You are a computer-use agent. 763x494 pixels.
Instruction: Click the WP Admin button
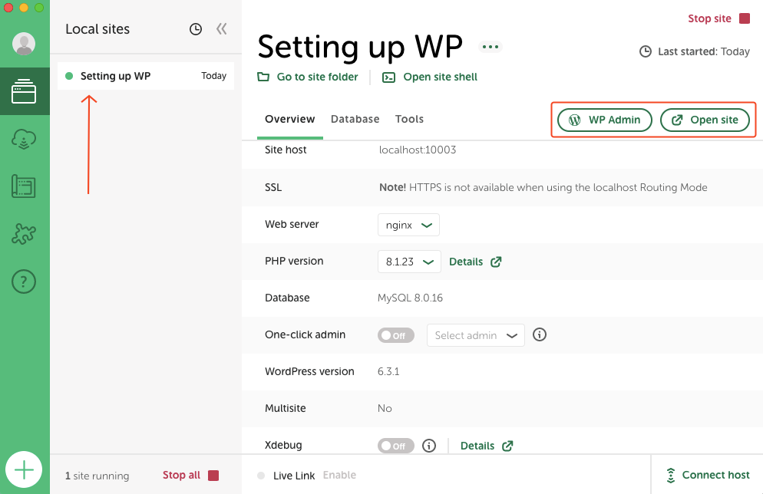point(604,120)
